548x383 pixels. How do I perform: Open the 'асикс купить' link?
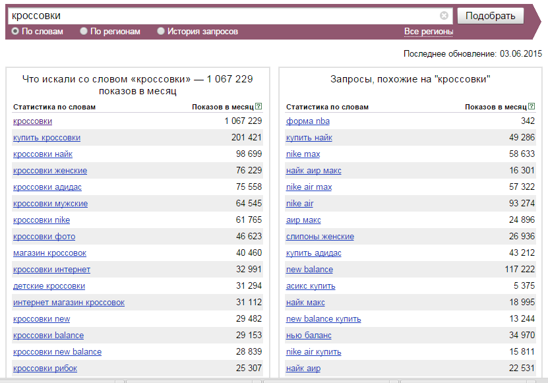pyautogui.click(x=311, y=286)
